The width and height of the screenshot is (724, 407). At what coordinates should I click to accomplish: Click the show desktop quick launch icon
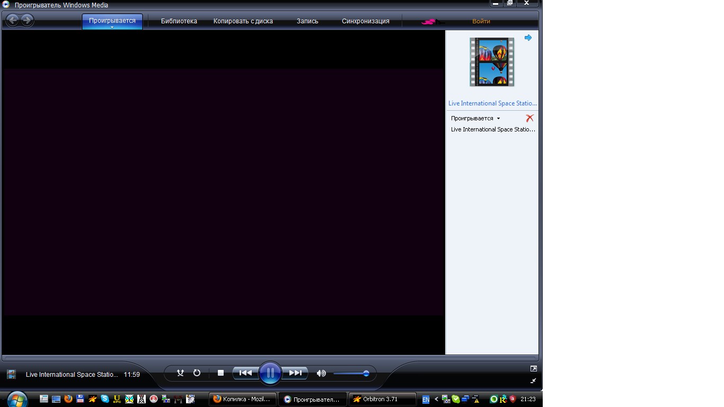click(x=56, y=399)
